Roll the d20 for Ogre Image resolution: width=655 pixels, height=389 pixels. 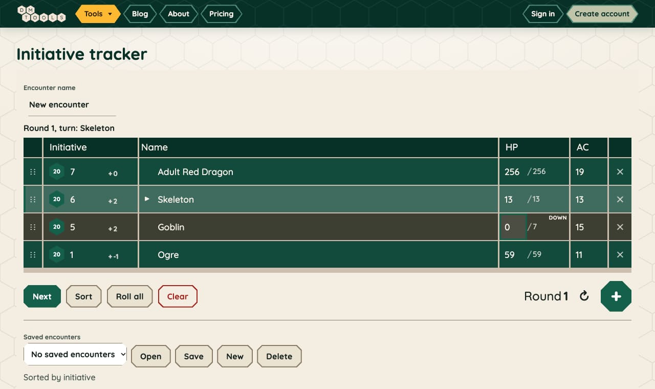click(57, 254)
